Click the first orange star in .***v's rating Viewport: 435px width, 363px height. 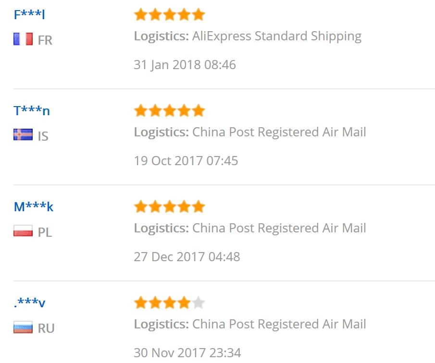pos(141,302)
